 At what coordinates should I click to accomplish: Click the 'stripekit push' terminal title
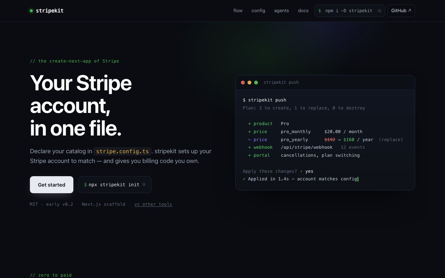click(281, 82)
